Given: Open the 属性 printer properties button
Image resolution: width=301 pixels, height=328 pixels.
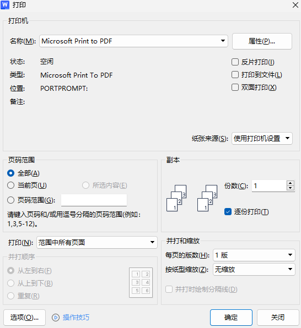Looking at the screenshot, I should point(262,41).
